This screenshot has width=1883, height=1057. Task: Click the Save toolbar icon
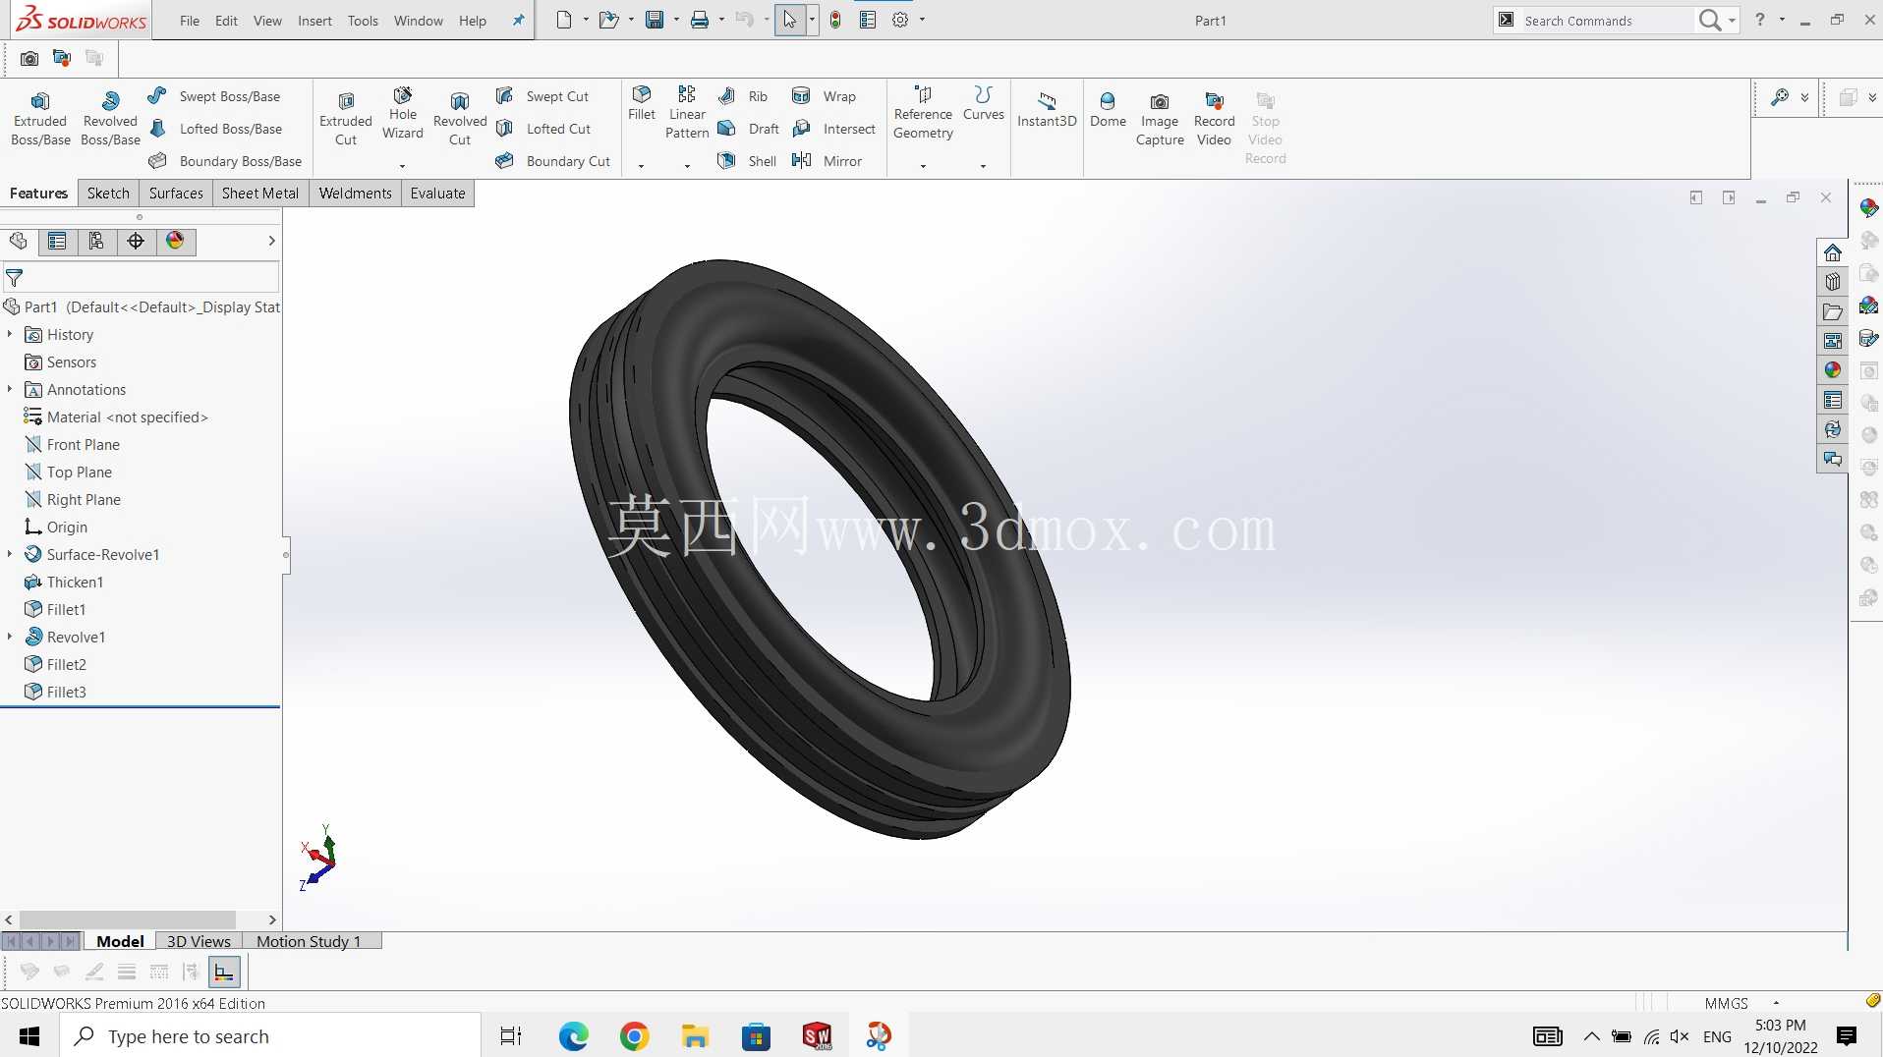(x=655, y=20)
